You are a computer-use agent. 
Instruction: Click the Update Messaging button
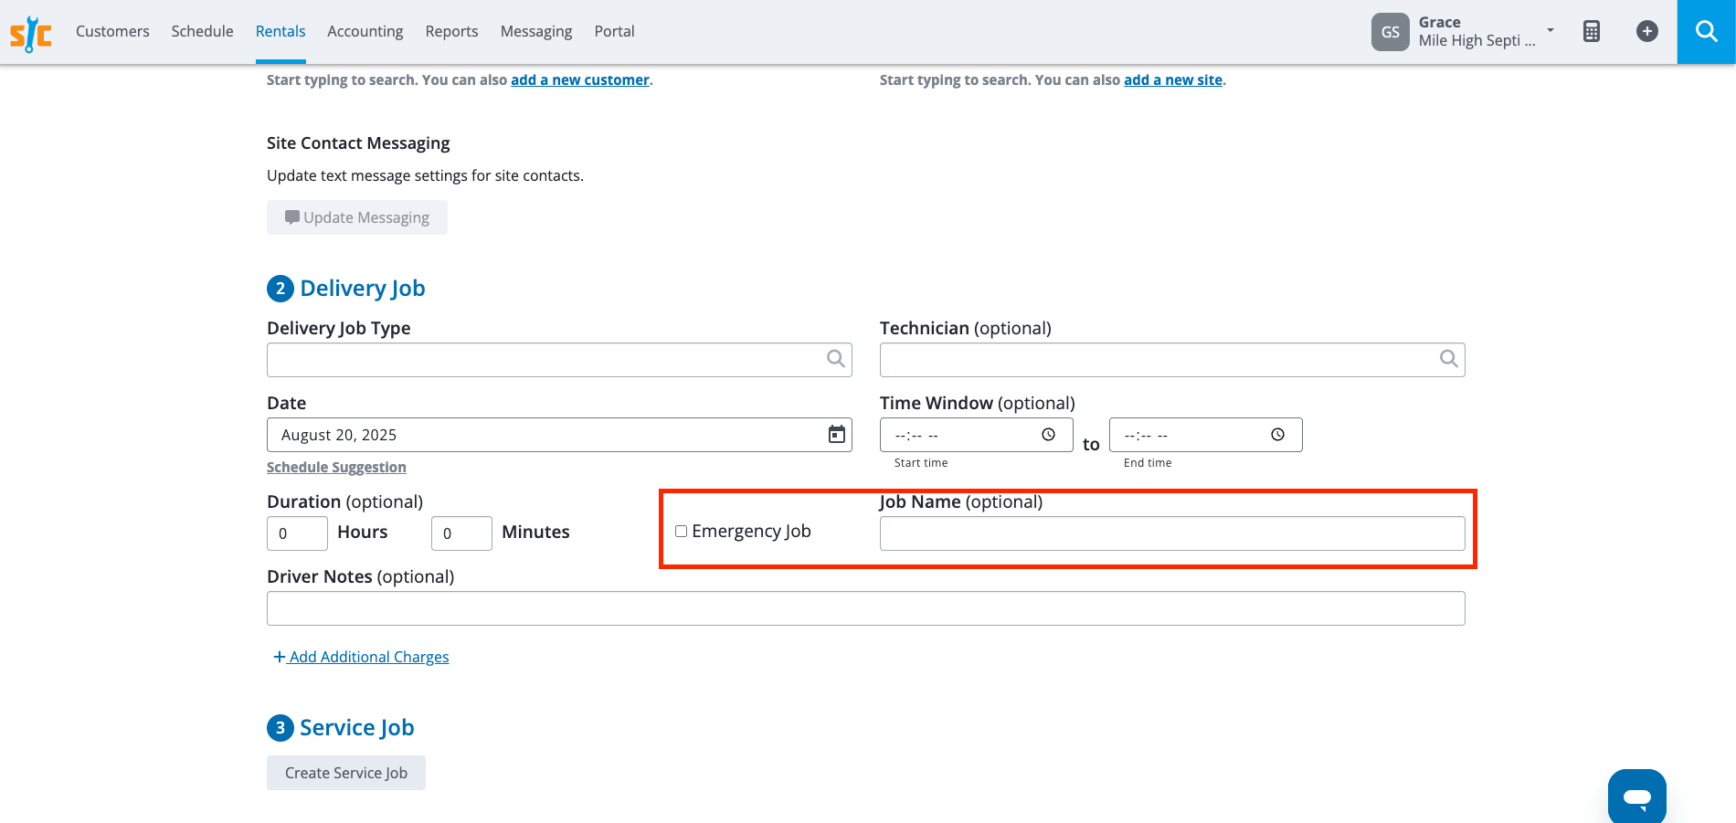click(x=357, y=217)
